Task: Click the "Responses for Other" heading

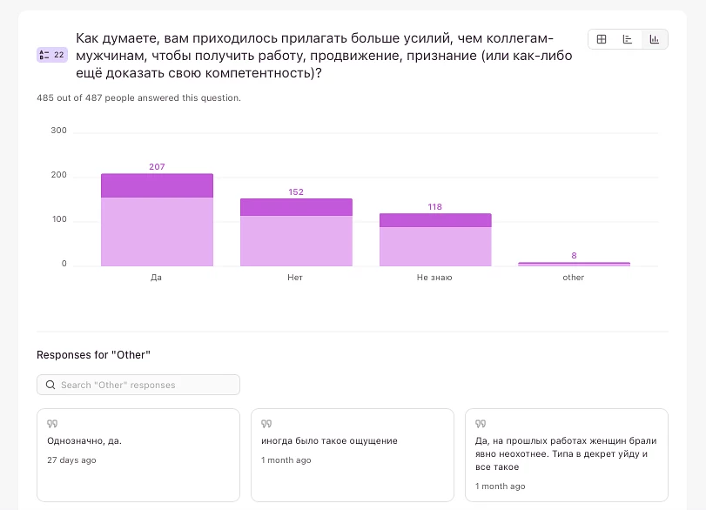Action: (94, 355)
